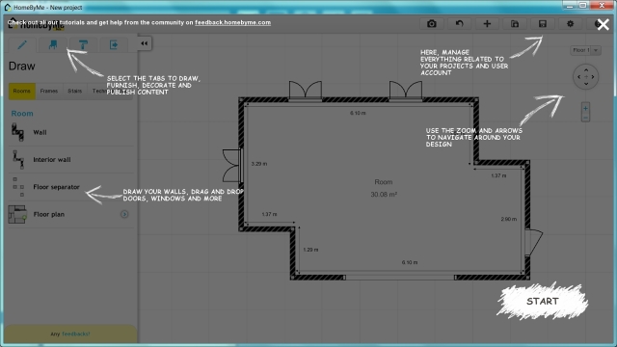Select the Room label in floor plan
617x347 pixels.
pos(384,182)
